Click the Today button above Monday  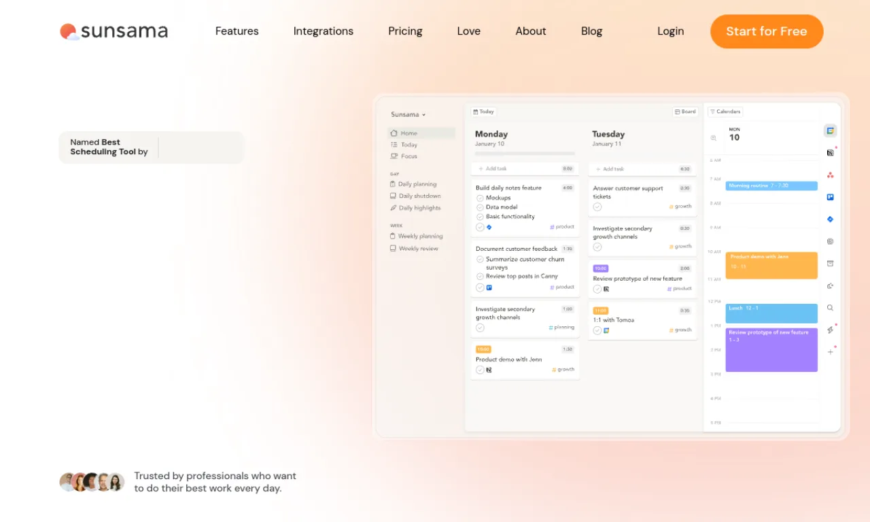484,111
